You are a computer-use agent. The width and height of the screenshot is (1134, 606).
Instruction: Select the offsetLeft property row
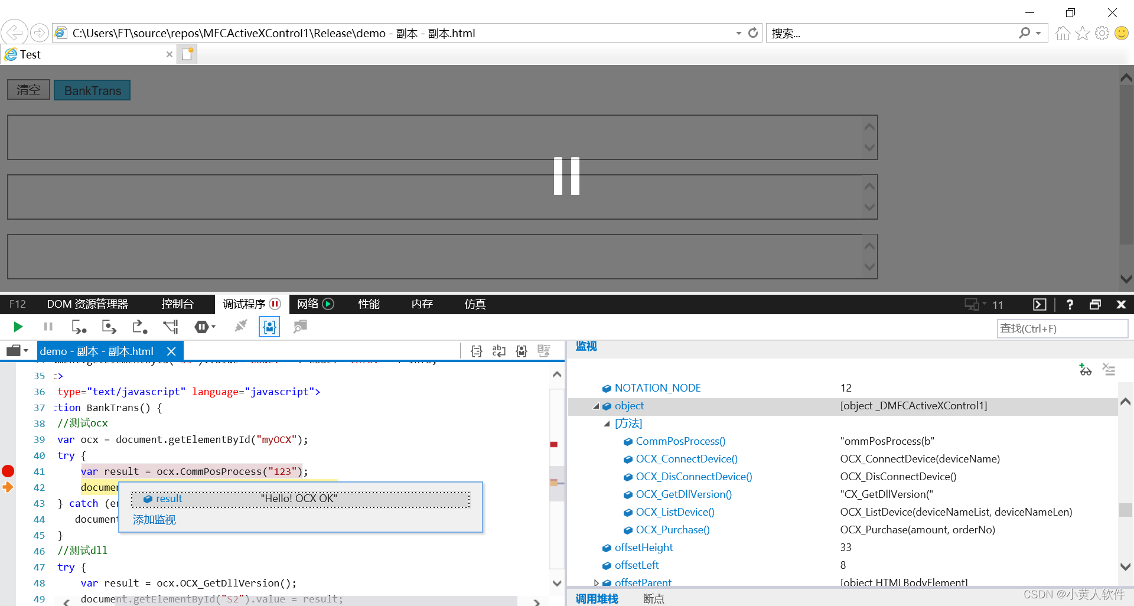tap(842, 565)
